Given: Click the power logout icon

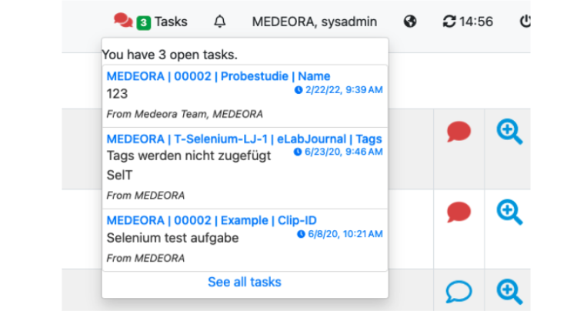Looking at the screenshot, I should click(x=525, y=22).
